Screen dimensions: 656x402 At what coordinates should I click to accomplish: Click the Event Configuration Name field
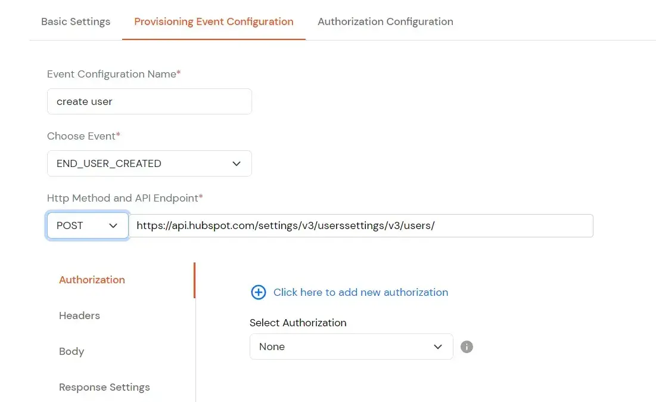pyautogui.click(x=150, y=101)
